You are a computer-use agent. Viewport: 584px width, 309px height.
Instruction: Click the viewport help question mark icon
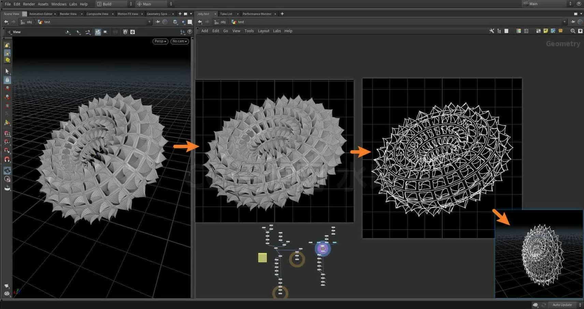pyautogui.click(x=190, y=32)
